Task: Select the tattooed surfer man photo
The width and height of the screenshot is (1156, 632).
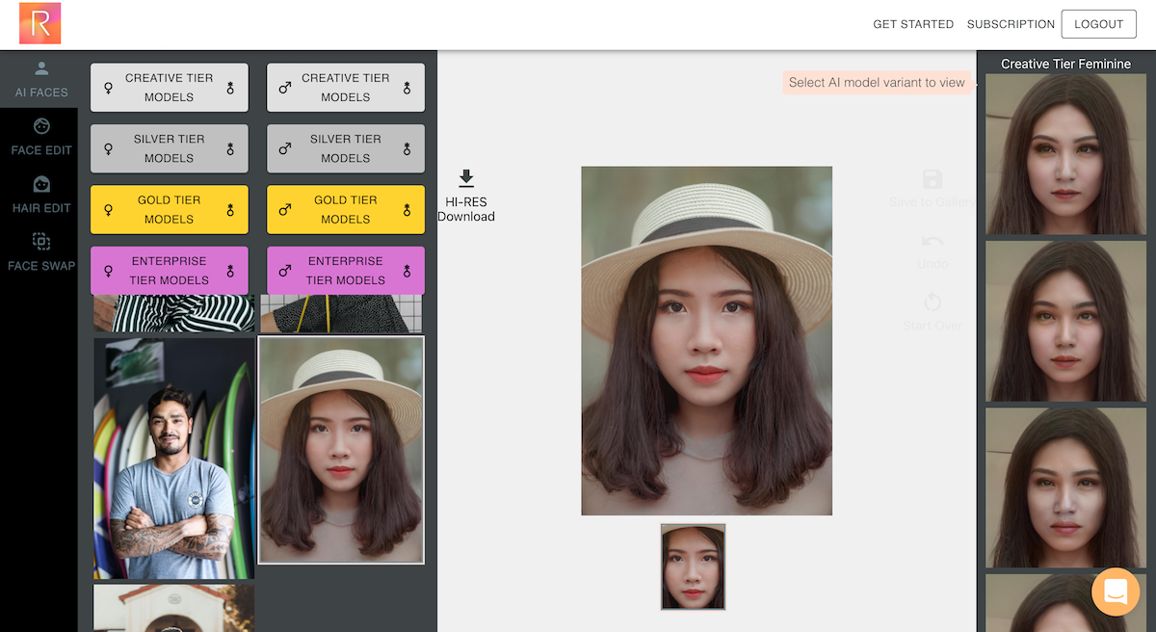Action: 173,459
